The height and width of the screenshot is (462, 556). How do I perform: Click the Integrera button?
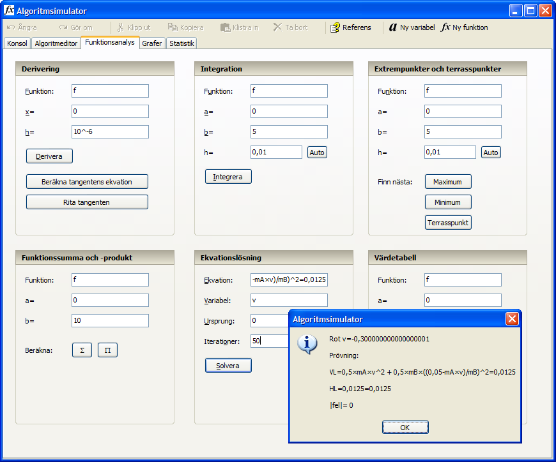point(228,177)
